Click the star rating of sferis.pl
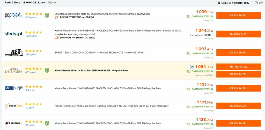Screen dimensions: 265x130 (x=34, y=32)
